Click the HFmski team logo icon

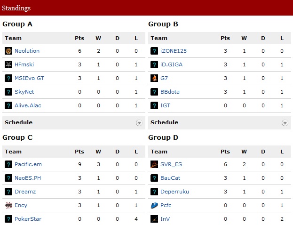[8, 64]
